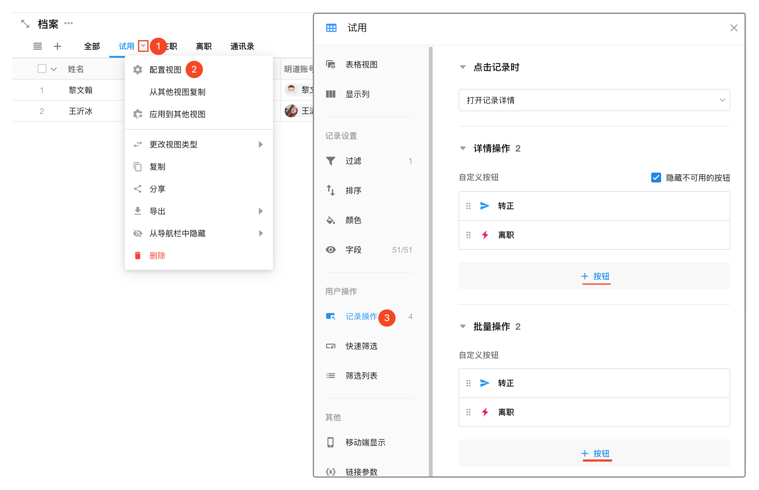
Task: Click the filter funnel icon
Action: tap(330, 161)
